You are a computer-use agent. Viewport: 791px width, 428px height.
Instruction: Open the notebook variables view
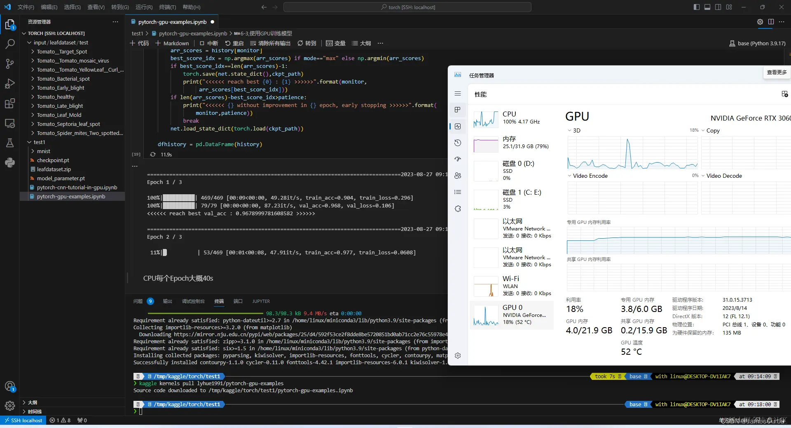tap(336, 43)
